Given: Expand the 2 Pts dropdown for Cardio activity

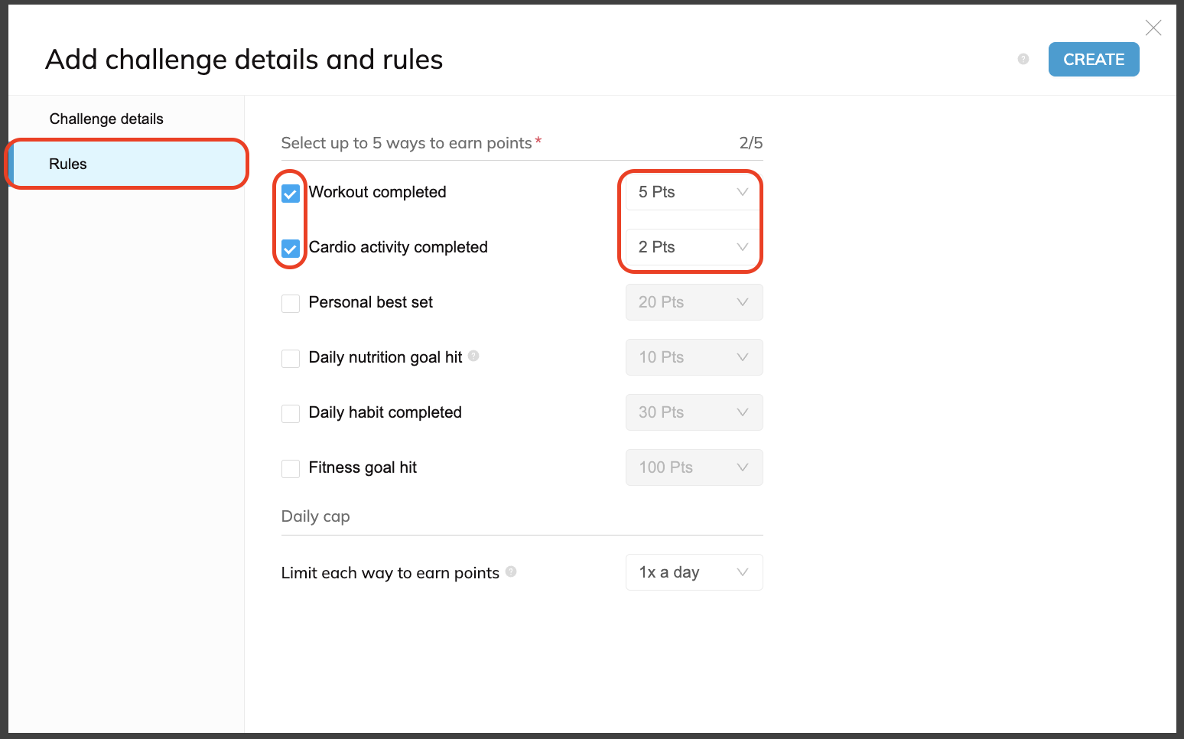Looking at the screenshot, I should coord(693,247).
